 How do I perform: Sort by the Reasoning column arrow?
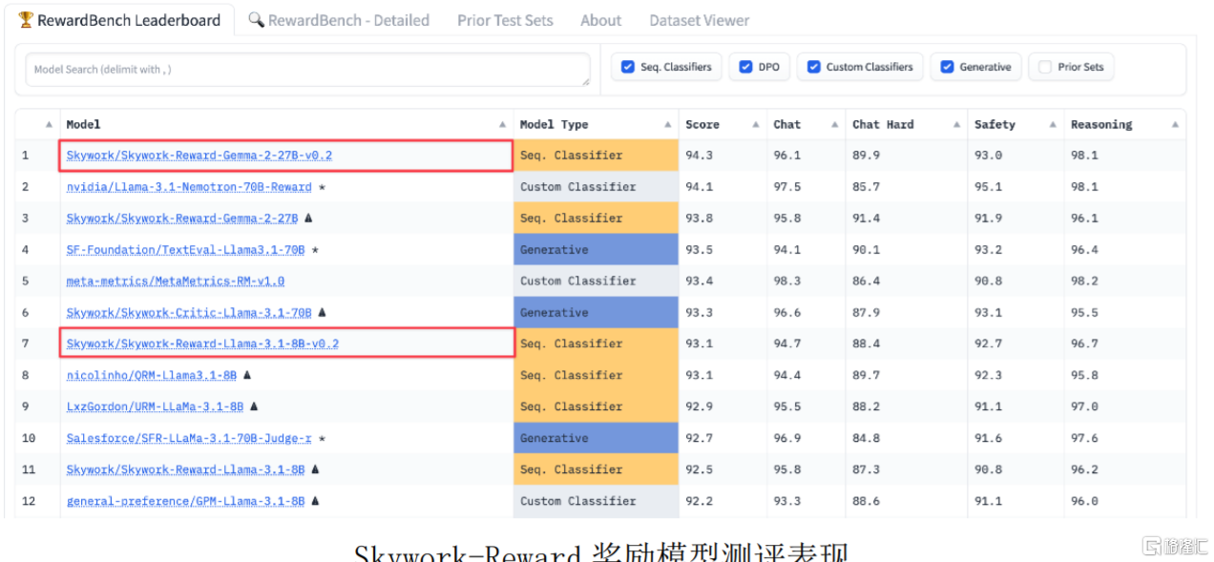[1175, 125]
